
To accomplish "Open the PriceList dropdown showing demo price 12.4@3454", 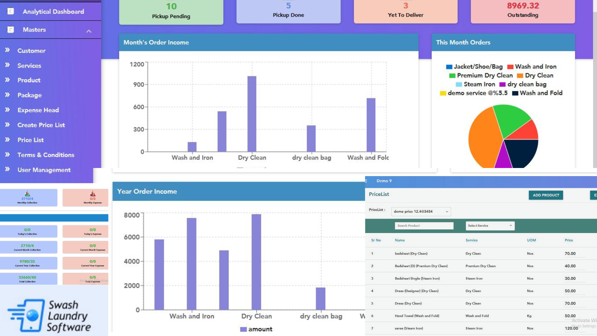I will (x=420, y=211).
